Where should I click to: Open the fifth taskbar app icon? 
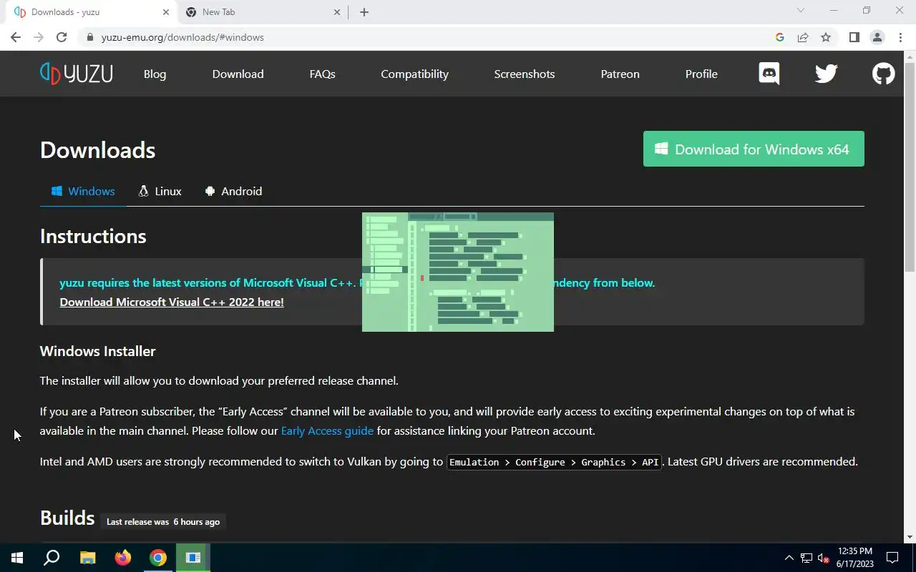pos(193,558)
